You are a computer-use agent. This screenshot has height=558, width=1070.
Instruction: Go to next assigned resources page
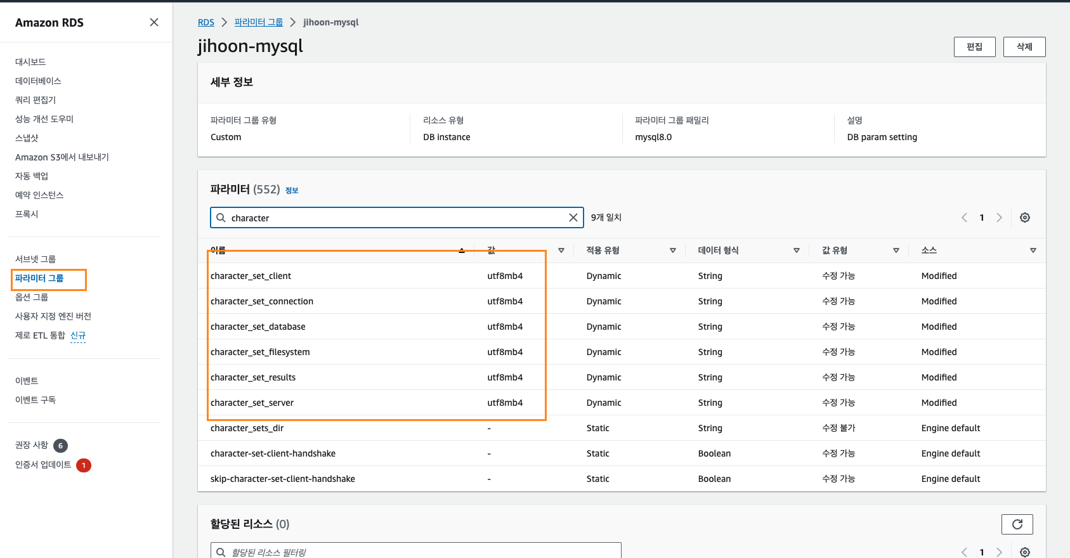(1000, 552)
